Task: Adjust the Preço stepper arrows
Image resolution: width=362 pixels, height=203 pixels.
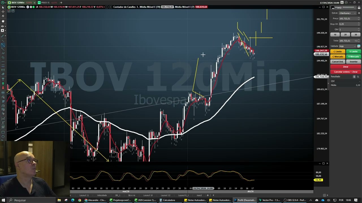Action: coord(359,19)
